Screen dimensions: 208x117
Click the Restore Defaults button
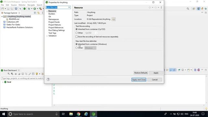coord(141,73)
